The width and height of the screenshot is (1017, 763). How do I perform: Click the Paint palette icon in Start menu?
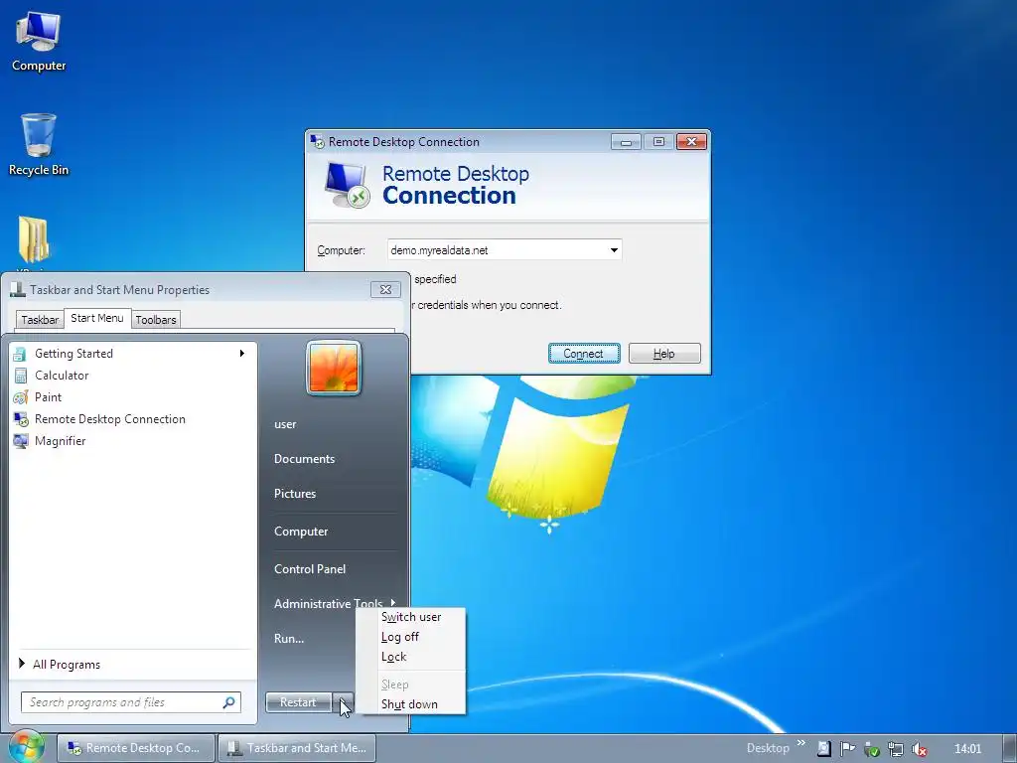pyautogui.click(x=20, y=397)
